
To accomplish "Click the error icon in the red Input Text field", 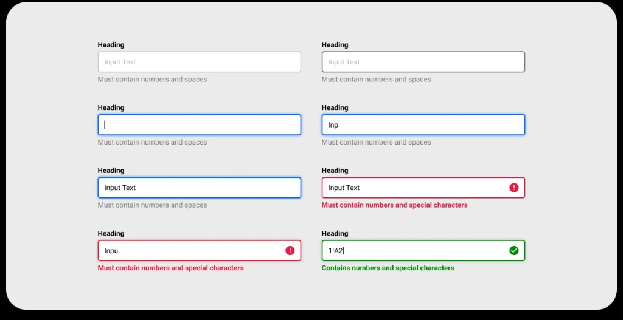I will tap(513, 188).
